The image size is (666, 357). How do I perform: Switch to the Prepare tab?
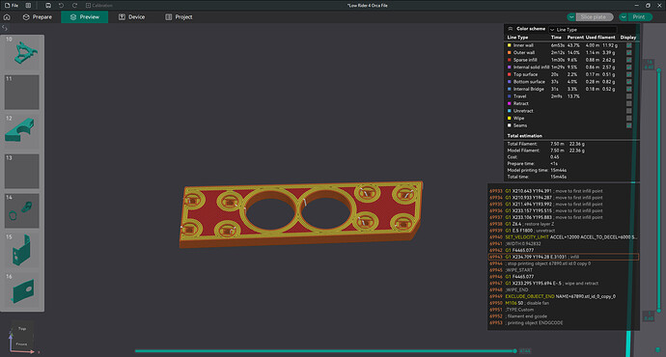point(37,17)
